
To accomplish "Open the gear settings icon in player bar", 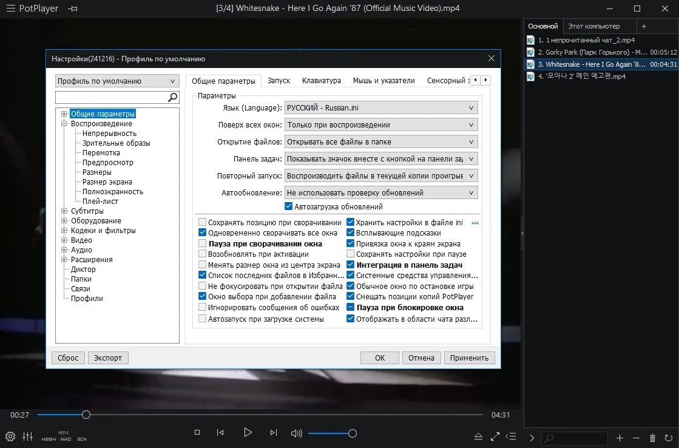I will [x=10, y=436].
